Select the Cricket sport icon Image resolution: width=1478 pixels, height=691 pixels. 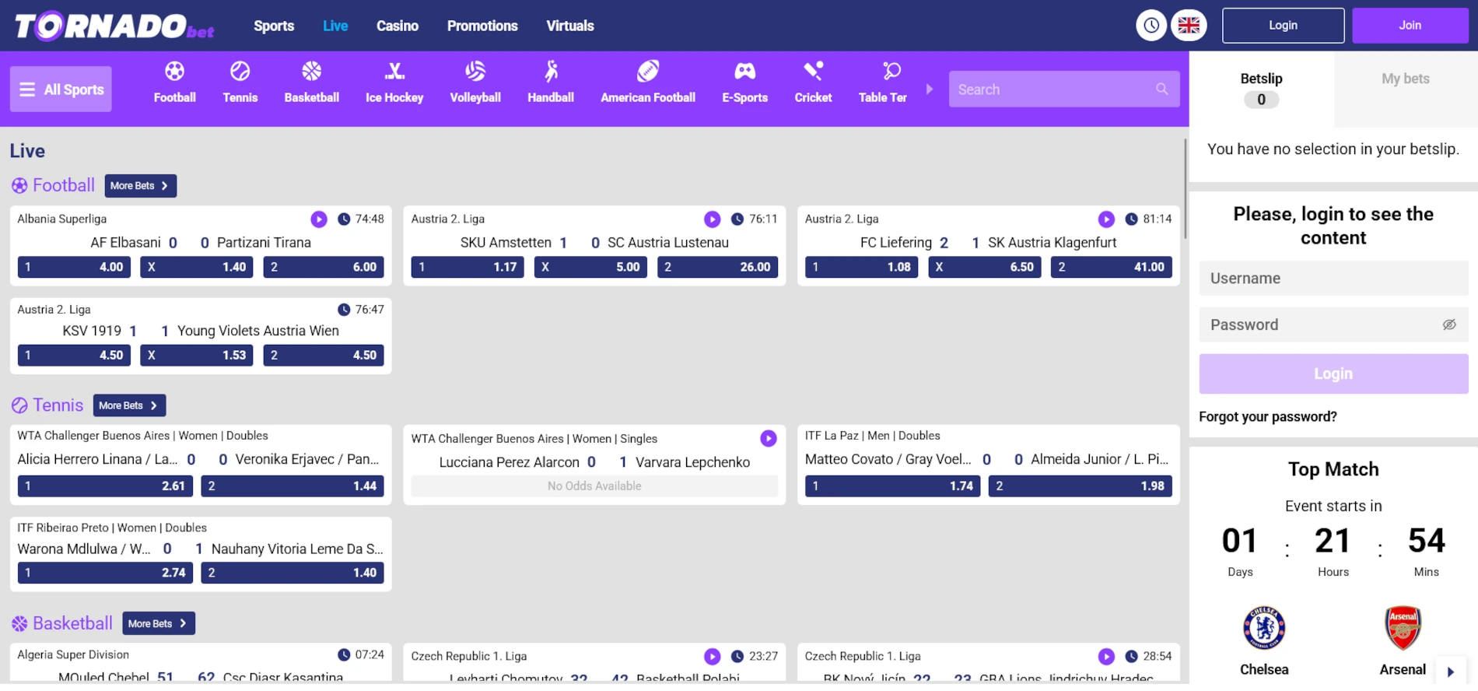pyautogui.click(x=813, y=72)
